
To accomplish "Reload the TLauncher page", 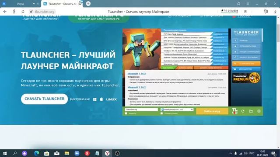I will pos(23,12).
